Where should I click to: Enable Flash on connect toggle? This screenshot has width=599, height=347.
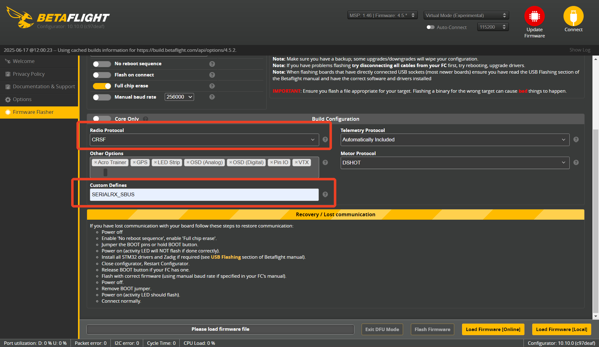(102, 75)
